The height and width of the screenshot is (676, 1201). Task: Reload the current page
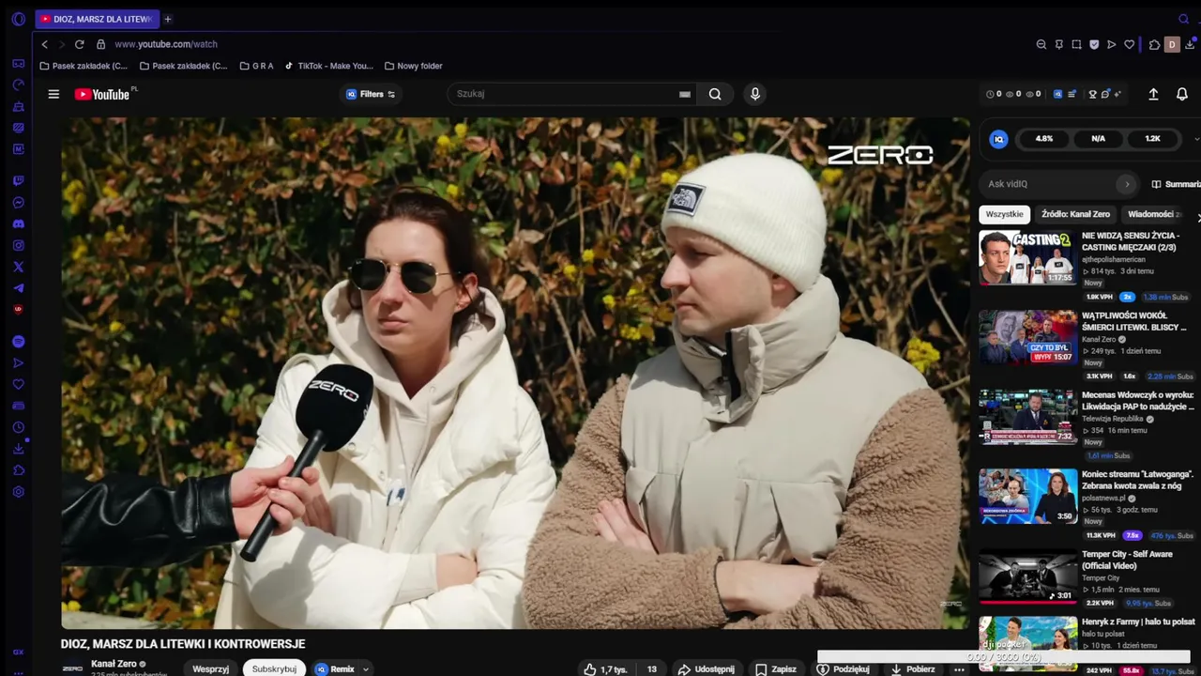point(79,44)
